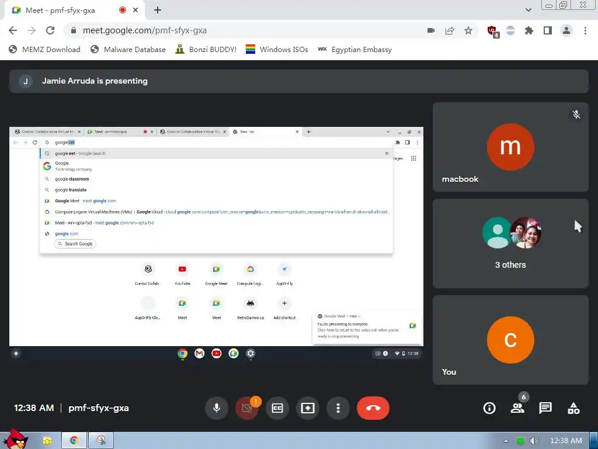Bookmark this page with the star icon
This screenshot has height=449, width=598.
point(468,30)
